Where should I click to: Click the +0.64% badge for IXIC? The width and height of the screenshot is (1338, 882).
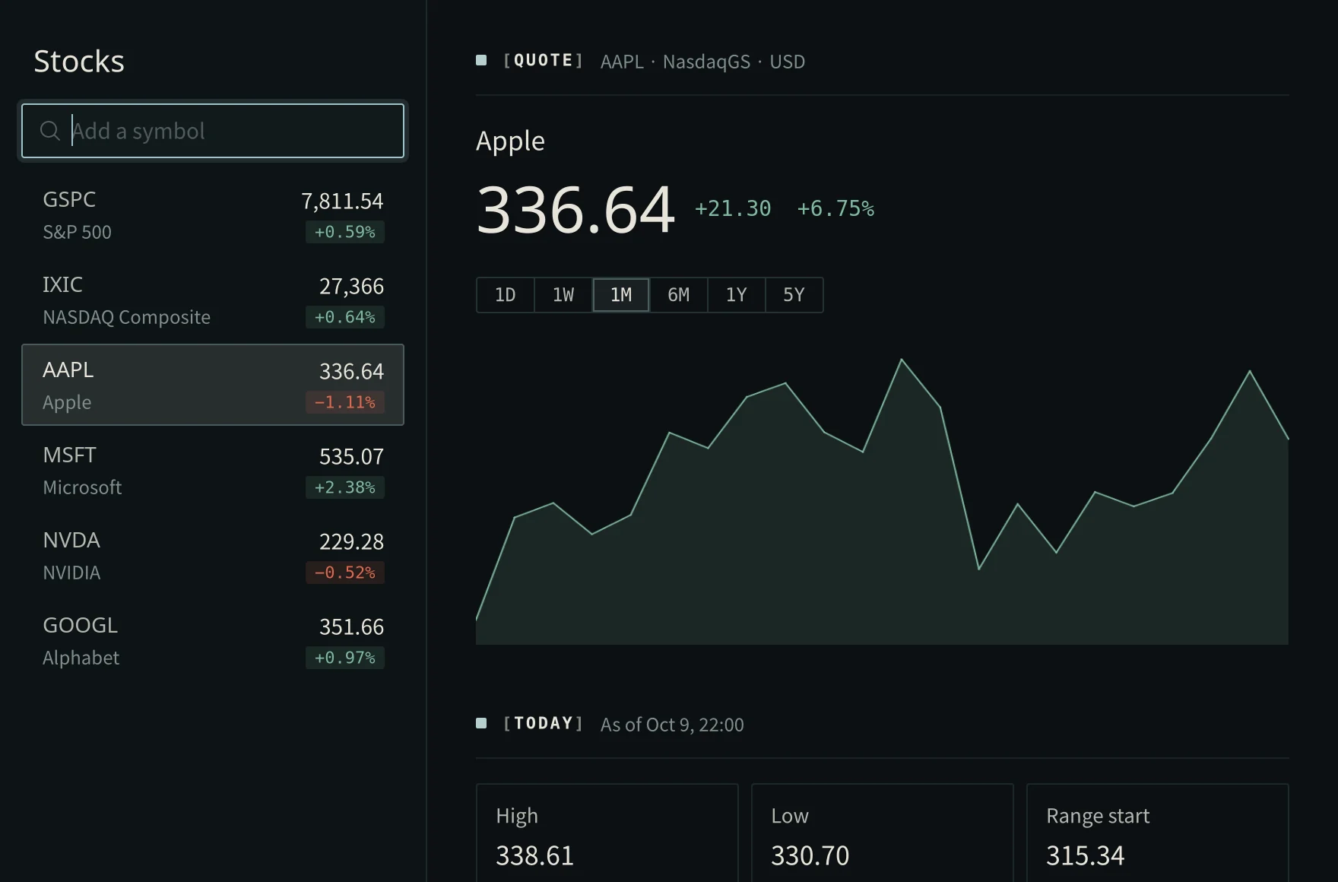pyautogui.click(x=345, y=317)
